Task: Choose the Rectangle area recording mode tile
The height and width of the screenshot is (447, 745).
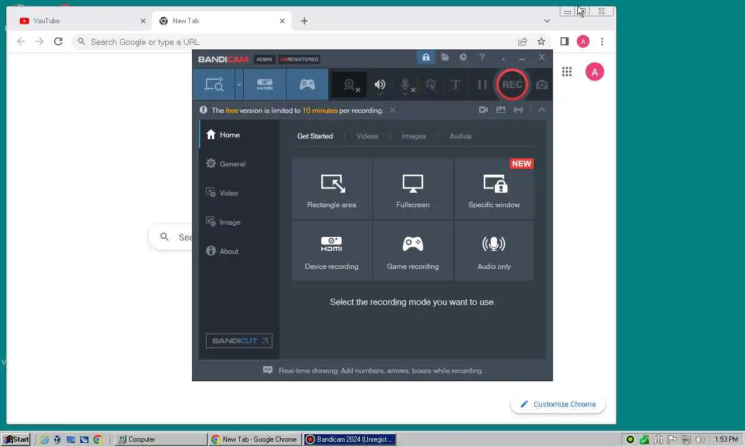Action: click(x=332, y=189)
